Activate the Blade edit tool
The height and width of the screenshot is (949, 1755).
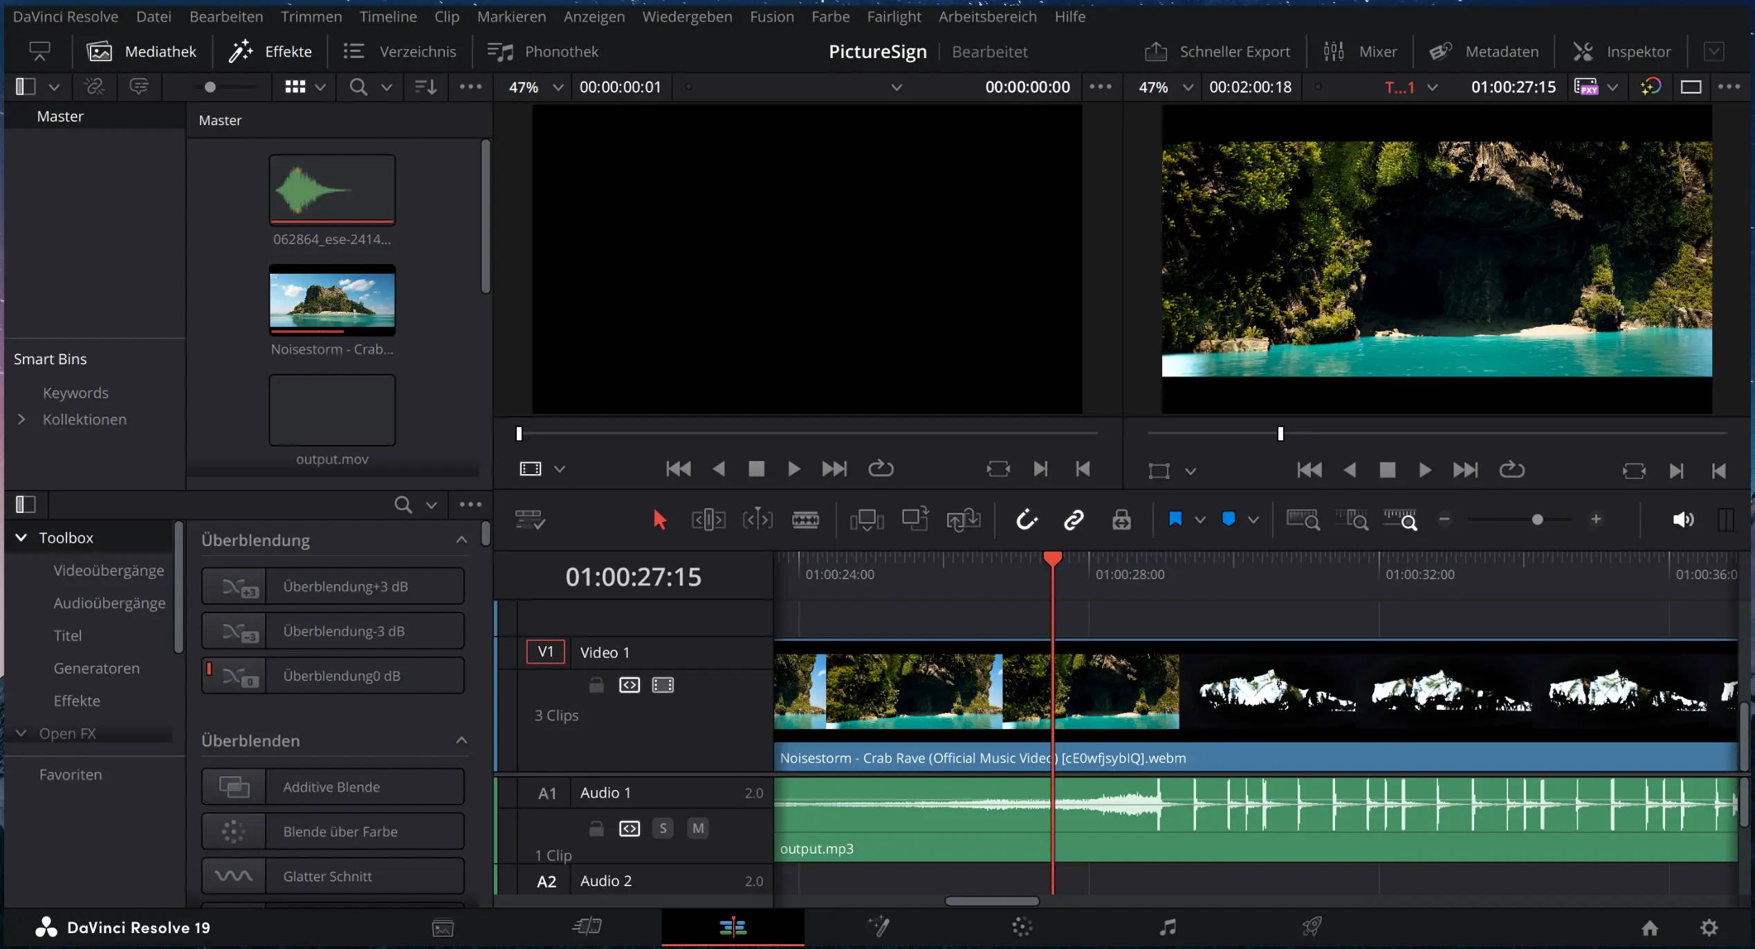805,520
